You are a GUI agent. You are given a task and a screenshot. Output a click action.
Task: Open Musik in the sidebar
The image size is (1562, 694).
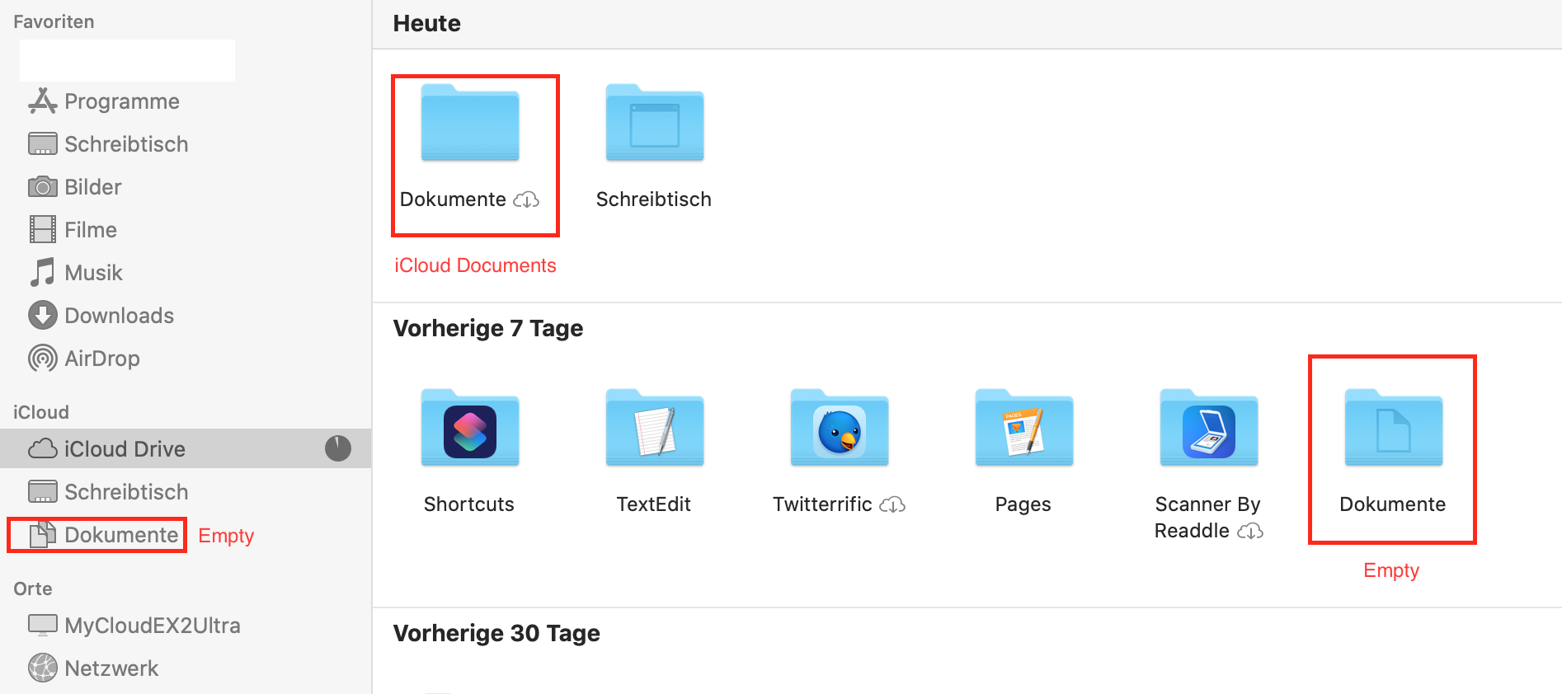coord(76,273)
